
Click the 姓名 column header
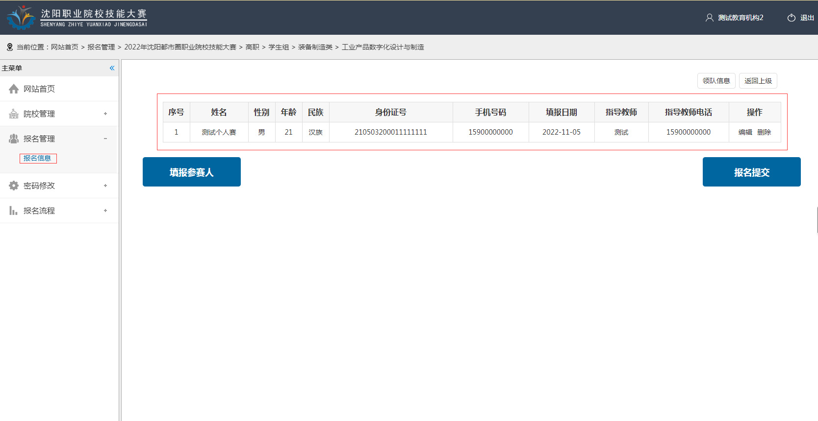[219, 112]
